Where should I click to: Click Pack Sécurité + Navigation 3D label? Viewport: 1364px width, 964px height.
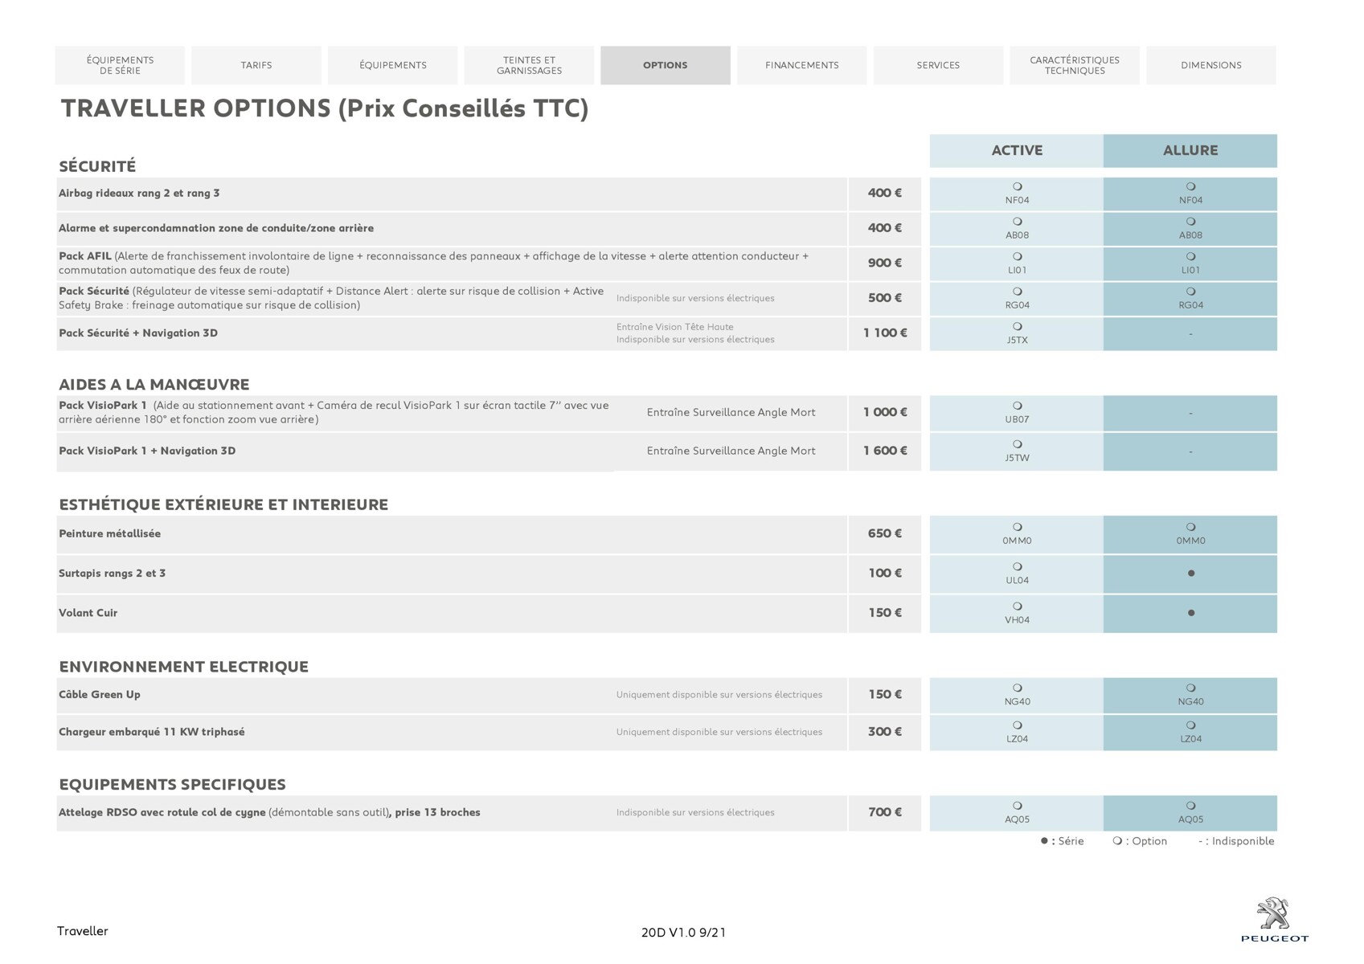(x=138, y=333)
